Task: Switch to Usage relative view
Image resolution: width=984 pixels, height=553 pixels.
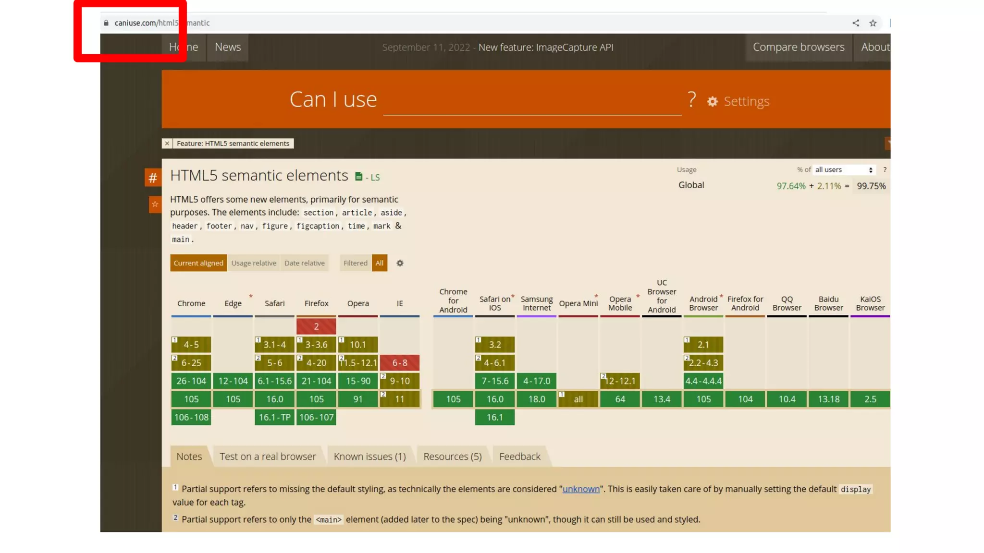Action: (254, 263)
